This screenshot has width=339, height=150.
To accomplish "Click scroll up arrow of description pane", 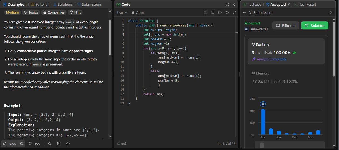I will 111,12.
